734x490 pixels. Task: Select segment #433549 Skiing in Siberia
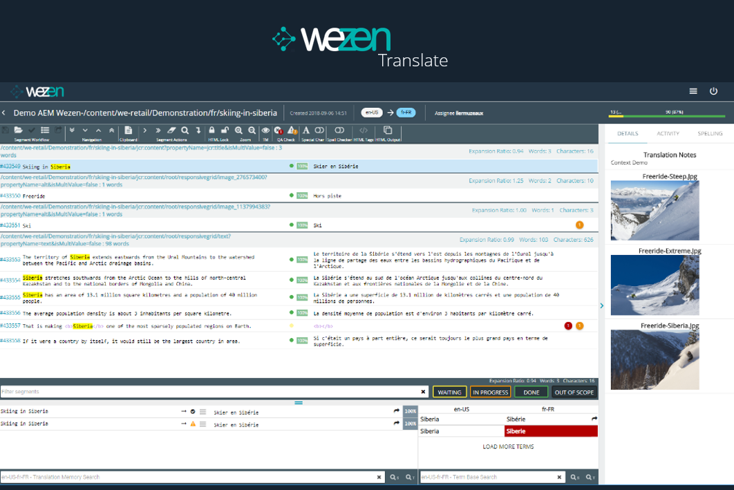(x=299, y=166)
